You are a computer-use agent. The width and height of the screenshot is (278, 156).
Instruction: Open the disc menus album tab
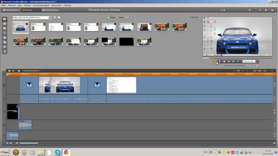click(4, 42)
